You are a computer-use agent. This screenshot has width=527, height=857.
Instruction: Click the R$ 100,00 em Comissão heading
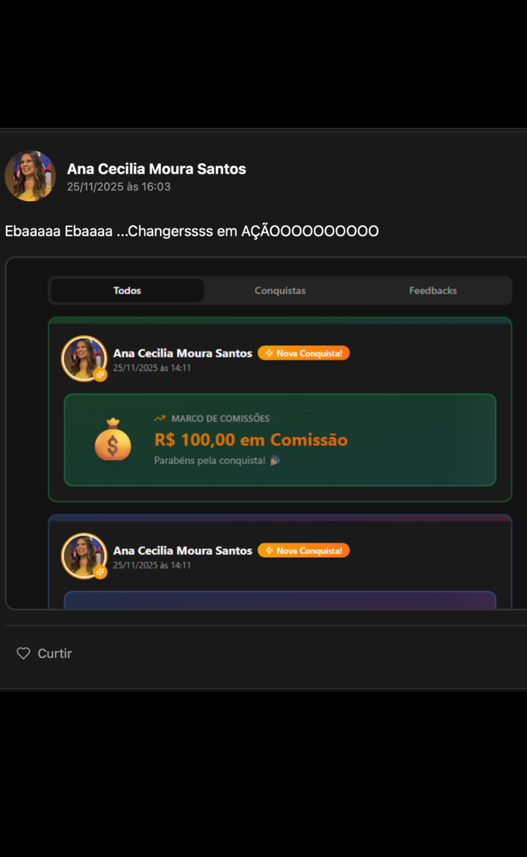pyautogui.click(x=251, y=440)
